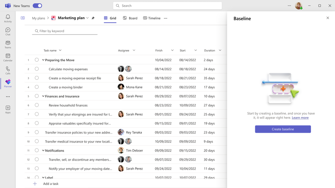The height and width of the screenshot is (188, 335).
Task: Click finish date 09/03/2022 for Transfer insurance policies
Action: pos(163,132)
